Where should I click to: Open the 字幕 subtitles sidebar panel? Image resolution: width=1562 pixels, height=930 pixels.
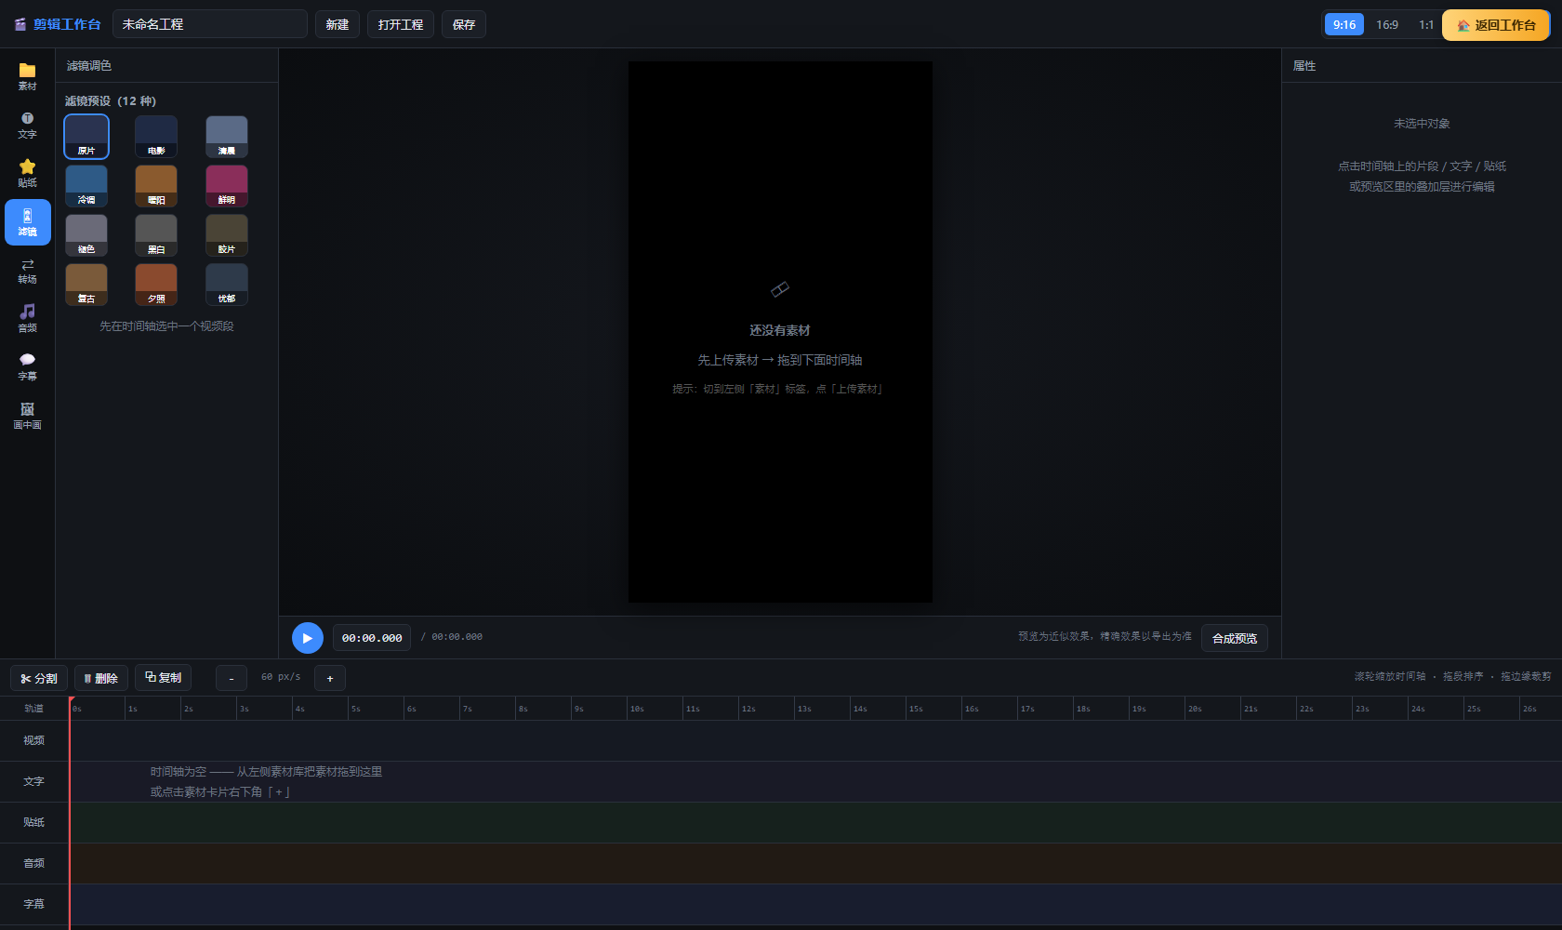[x=27, y=367]
